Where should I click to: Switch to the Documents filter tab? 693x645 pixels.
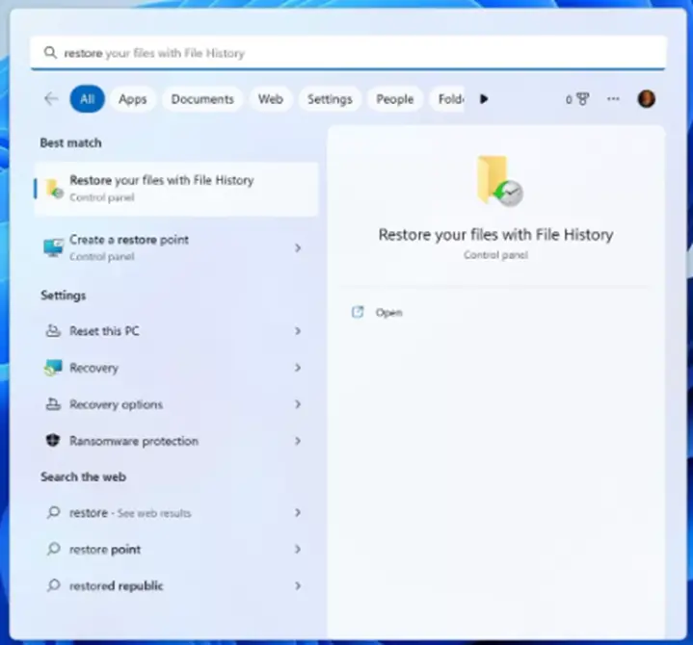click(202, 99)
